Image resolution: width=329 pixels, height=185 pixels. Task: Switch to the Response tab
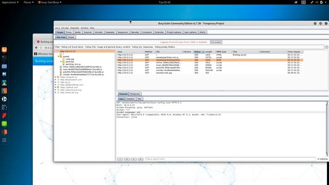click(x=135, y=94)
